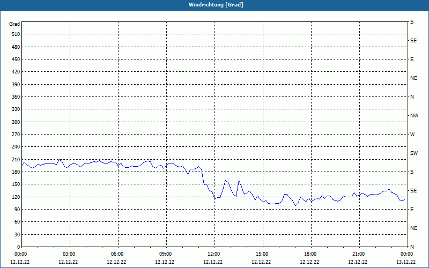The width and height of the screenshot is (429, 268).
Task: Click the 15:00 time label on the x-axis
Action: click(x=263, y=254)
